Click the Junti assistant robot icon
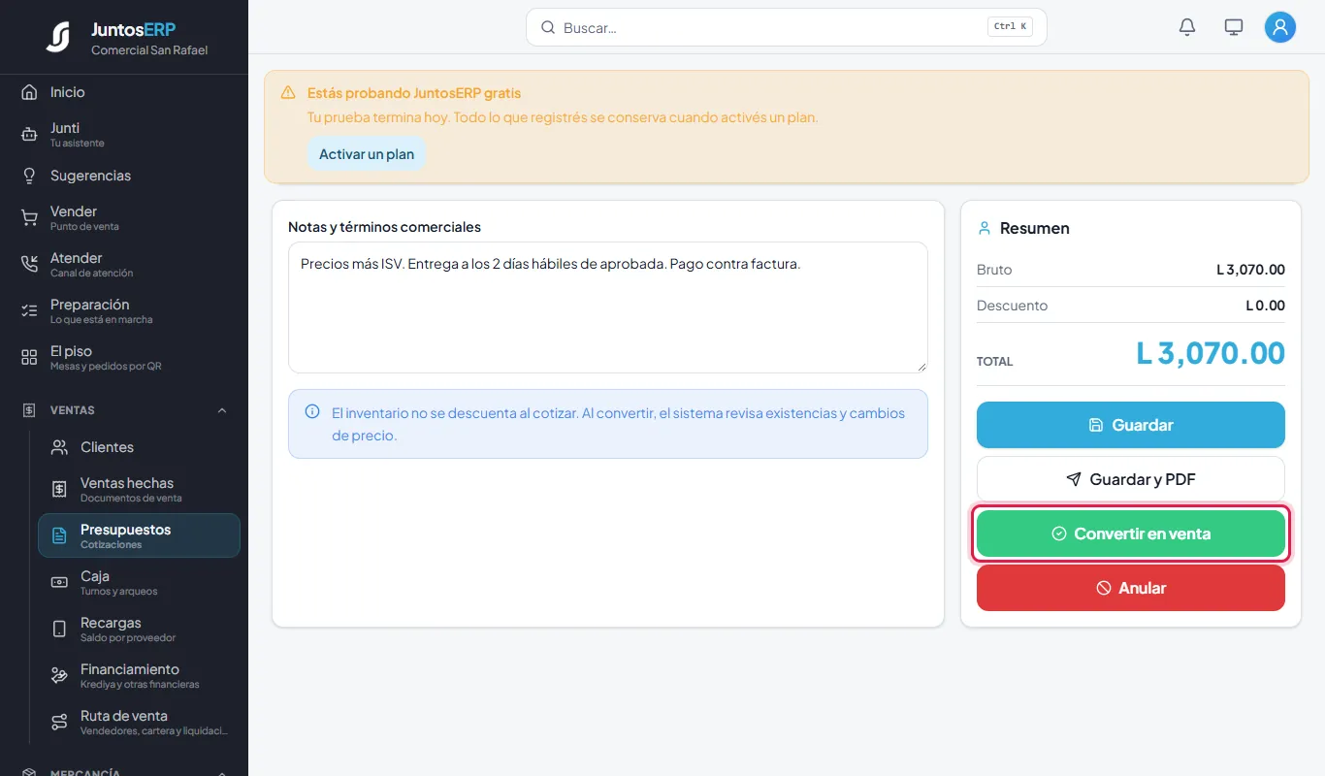This screenshot has width=1325, height=776. pos(29,135)
